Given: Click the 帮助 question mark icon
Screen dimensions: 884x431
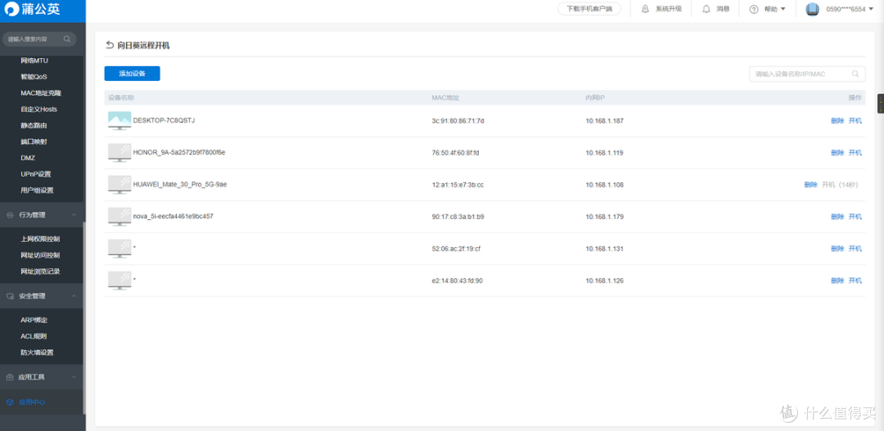Looking at the screenshot, I should tap(754, 9).
